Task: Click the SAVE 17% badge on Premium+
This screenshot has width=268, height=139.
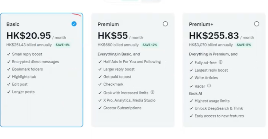Action: [x=243, y=45]
